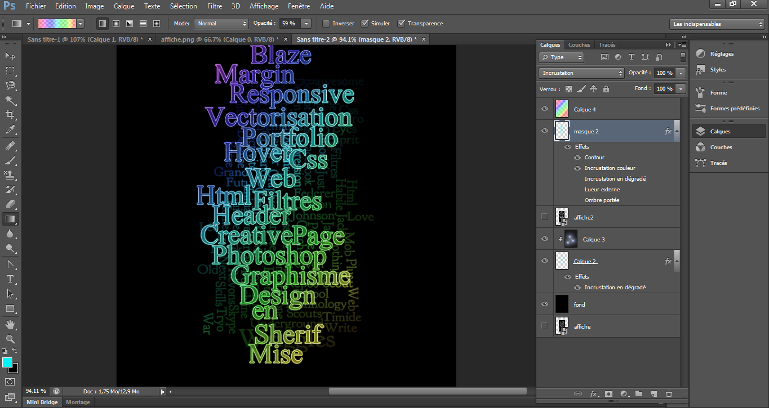Screen dimensions: 769x408
Task: Open the Fond 100% fill dropdown
Action: [x=681, y=89]
